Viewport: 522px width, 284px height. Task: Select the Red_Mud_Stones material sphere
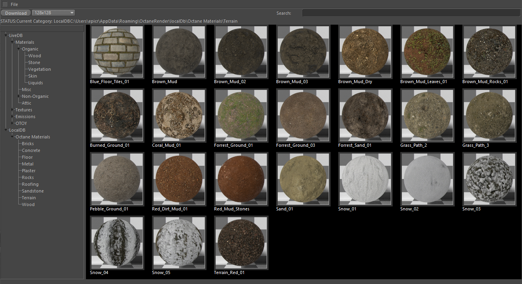point(241,179)
